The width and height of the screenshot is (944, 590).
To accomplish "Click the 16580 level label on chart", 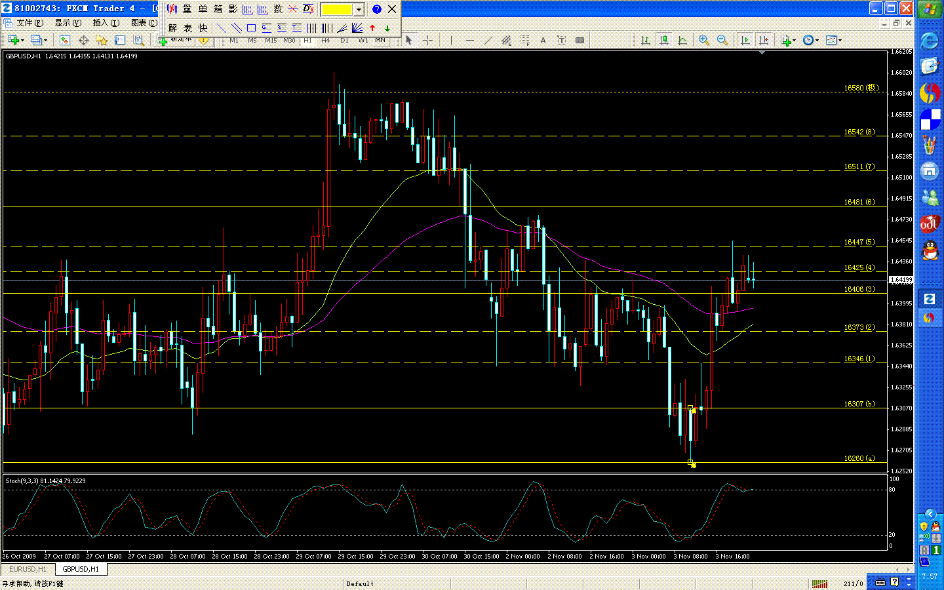I will pyautogui.click(x=861, y=88).
